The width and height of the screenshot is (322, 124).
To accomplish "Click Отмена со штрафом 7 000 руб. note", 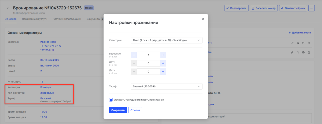I will tap(56, 102).
